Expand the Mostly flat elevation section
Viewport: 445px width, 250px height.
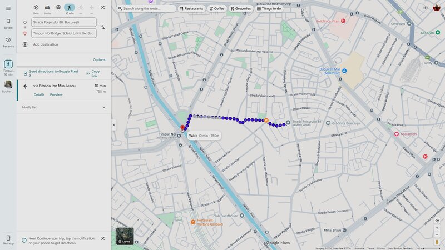[x=103, y=107]
